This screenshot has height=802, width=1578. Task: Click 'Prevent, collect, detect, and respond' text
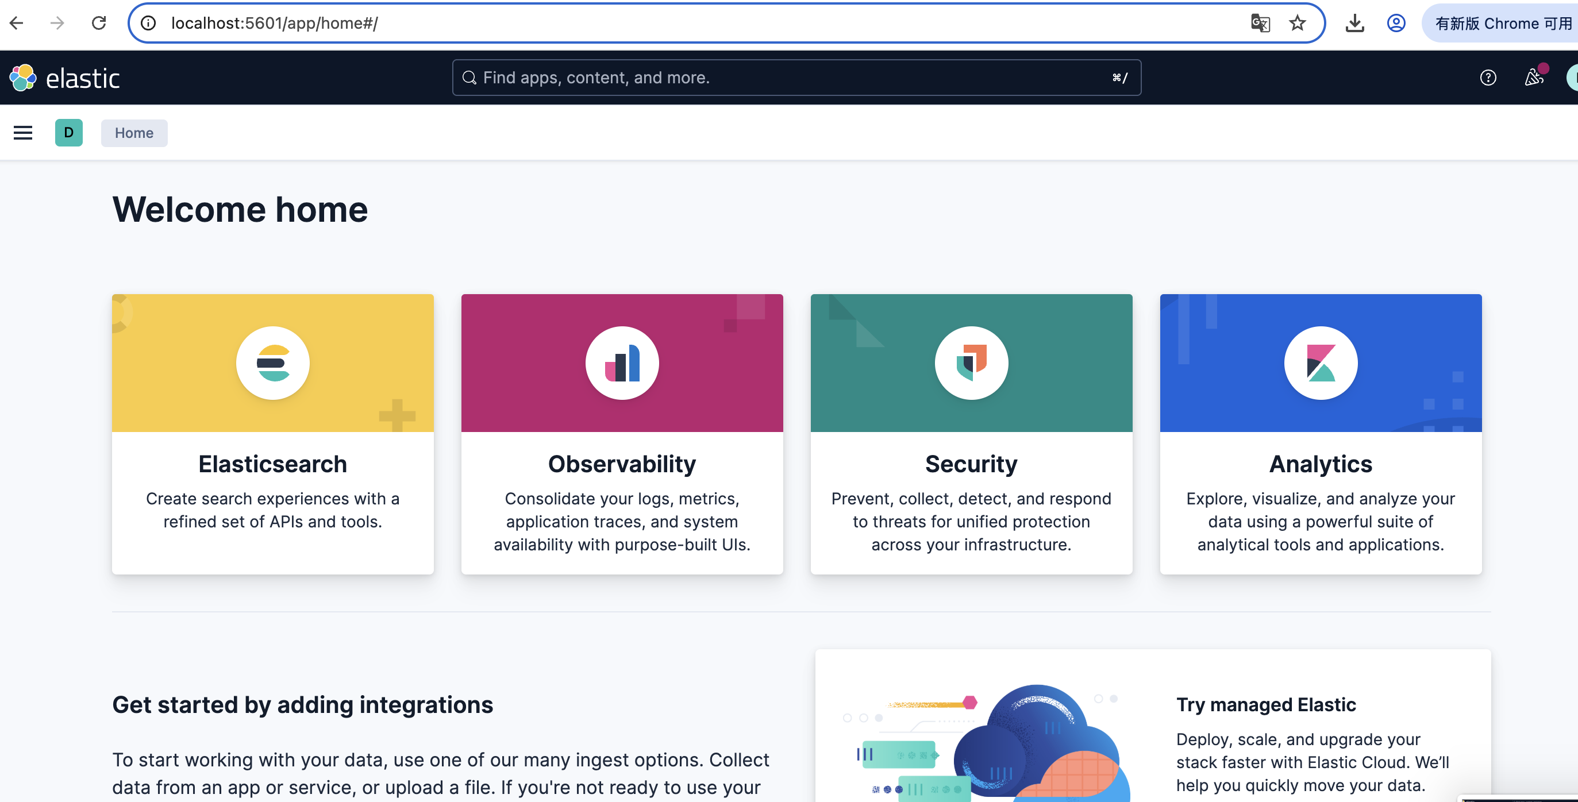972,522
